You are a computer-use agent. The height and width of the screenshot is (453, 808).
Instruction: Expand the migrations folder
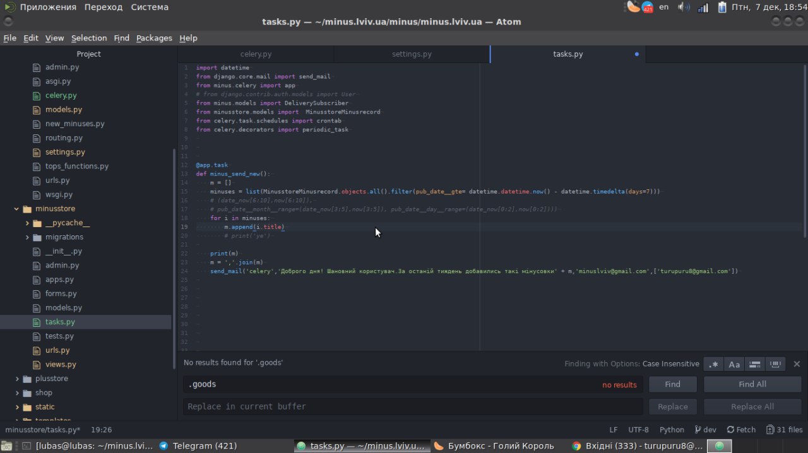tap(27, 237)
